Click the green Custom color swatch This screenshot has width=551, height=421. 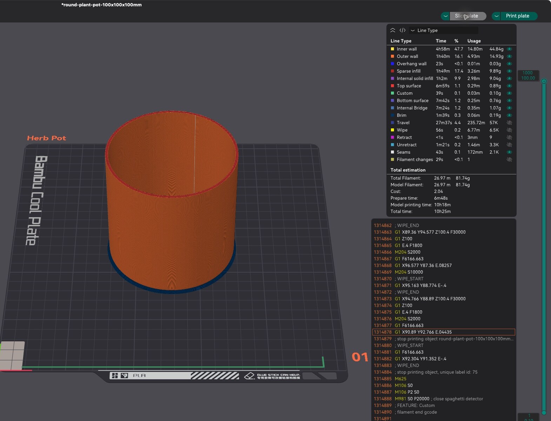392,93
